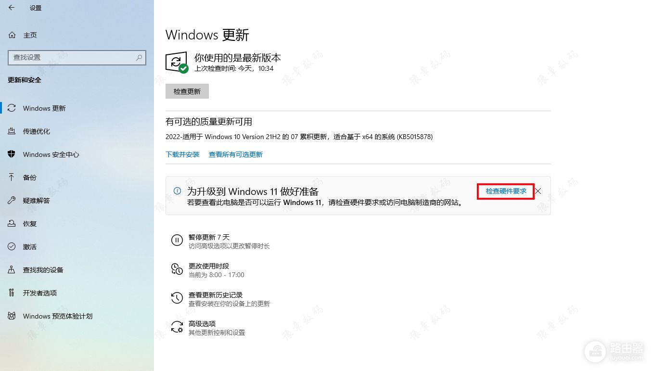This screenshot has height=371, width=652.
Task: Open Windows 安全中心 shield icon
Action: (12, 154)
